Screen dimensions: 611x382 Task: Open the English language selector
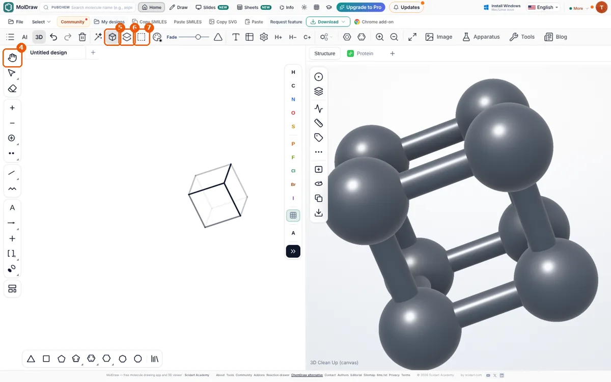click(543, 8)
